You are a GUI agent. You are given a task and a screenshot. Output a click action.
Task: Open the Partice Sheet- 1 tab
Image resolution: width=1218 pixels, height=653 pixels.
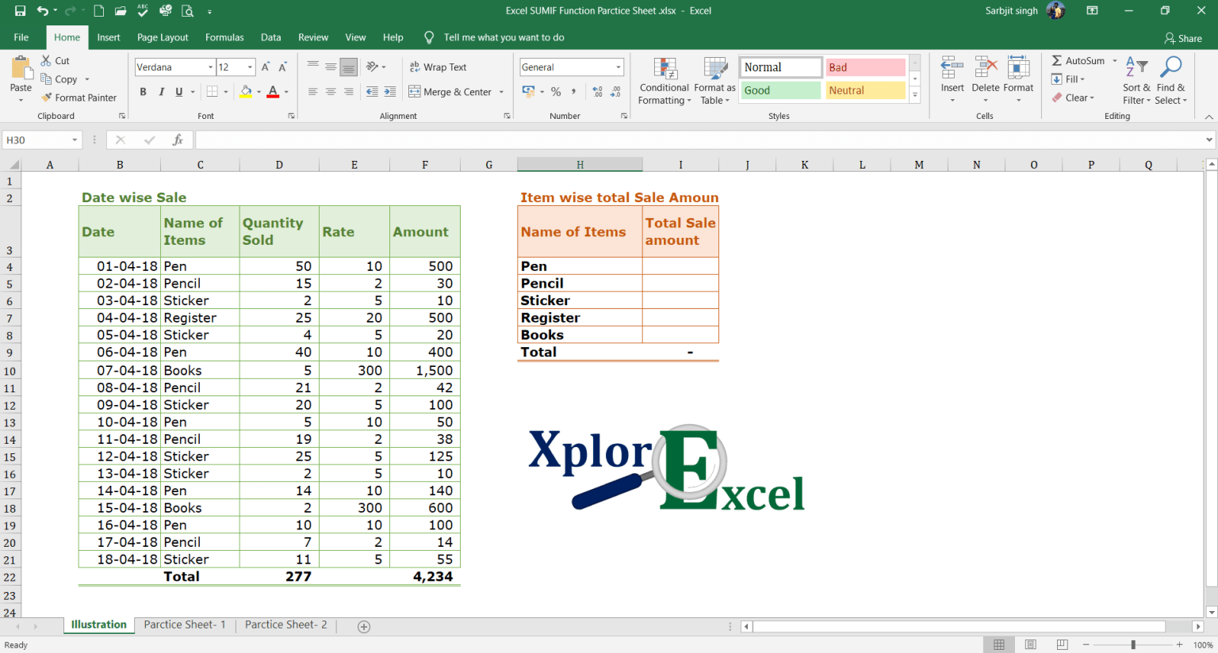tap(184, 624)
